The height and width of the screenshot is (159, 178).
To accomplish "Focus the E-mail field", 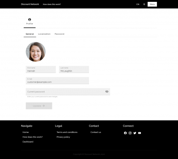I will click(57, 80).
